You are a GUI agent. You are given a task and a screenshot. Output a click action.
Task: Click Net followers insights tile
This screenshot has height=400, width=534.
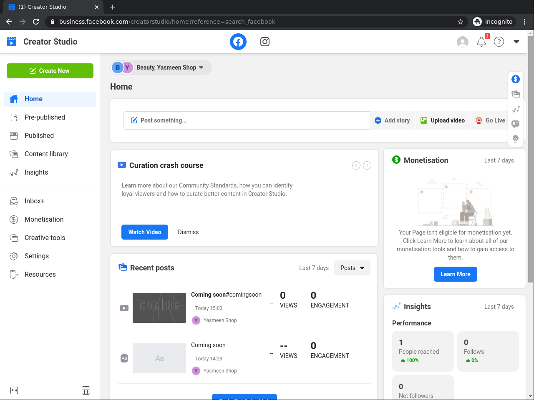[x=423, y=387]
